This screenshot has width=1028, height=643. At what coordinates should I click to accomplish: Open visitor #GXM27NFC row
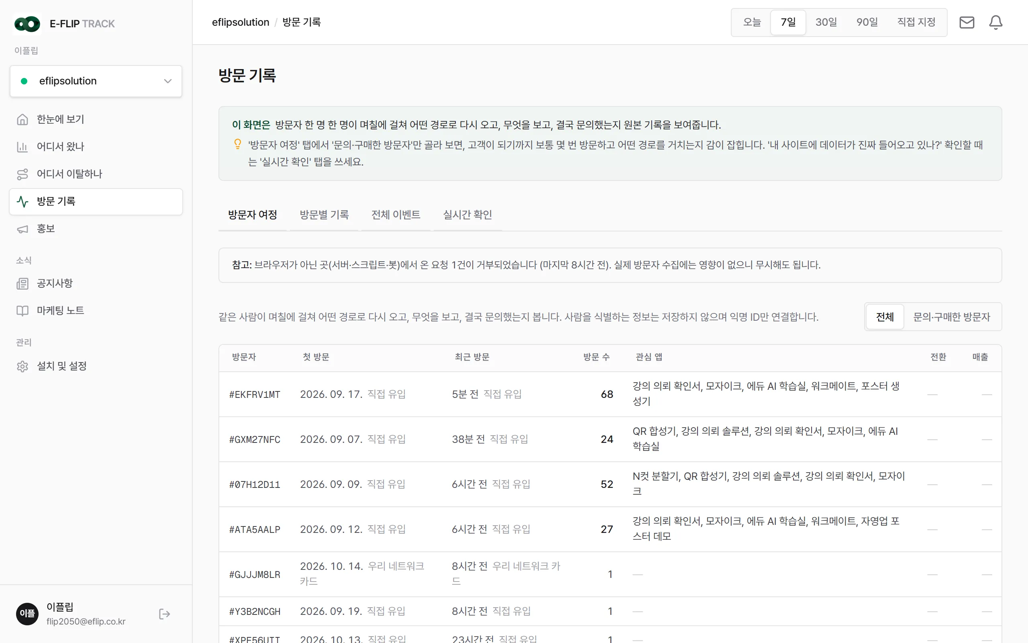click(610, 439)
